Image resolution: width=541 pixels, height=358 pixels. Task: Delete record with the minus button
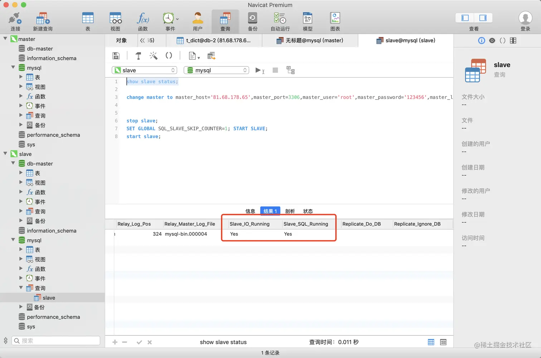coord(125,342)
